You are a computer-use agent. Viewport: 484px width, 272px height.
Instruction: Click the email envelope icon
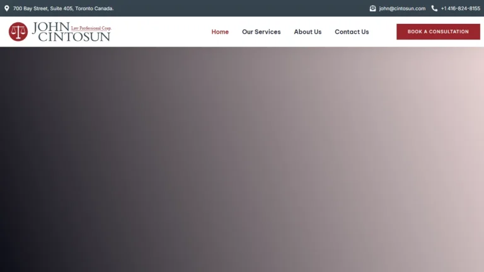point(372,8)
